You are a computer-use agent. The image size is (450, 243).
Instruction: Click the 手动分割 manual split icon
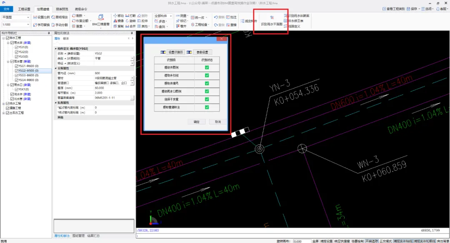(x=53, y=25)
